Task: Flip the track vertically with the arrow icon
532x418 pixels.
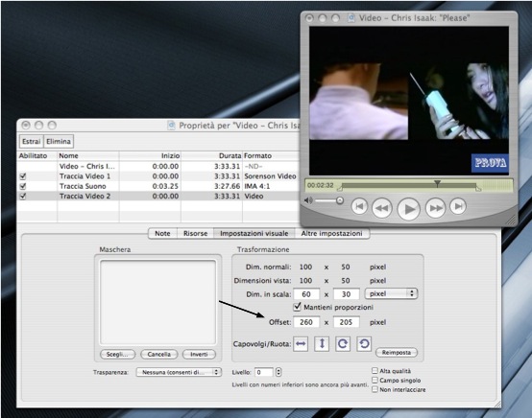Action: [322, 344]
